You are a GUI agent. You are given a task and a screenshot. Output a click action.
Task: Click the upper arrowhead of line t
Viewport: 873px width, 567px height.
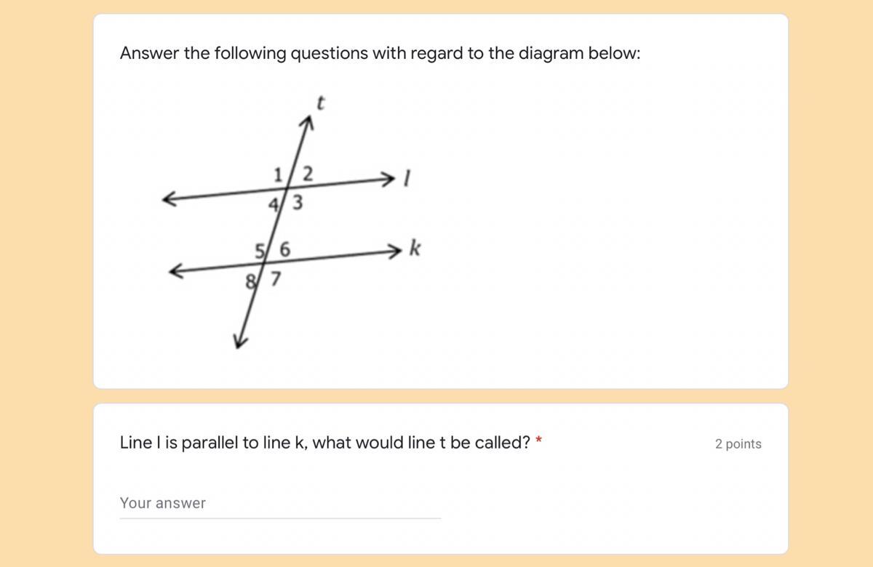point(308,124)
